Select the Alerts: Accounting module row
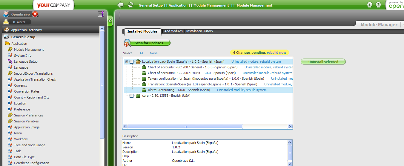This screenshot has height=166, width=404. (179, 90)
